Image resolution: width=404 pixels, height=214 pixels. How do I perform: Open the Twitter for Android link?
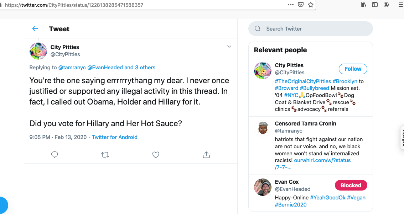(114, 137)
